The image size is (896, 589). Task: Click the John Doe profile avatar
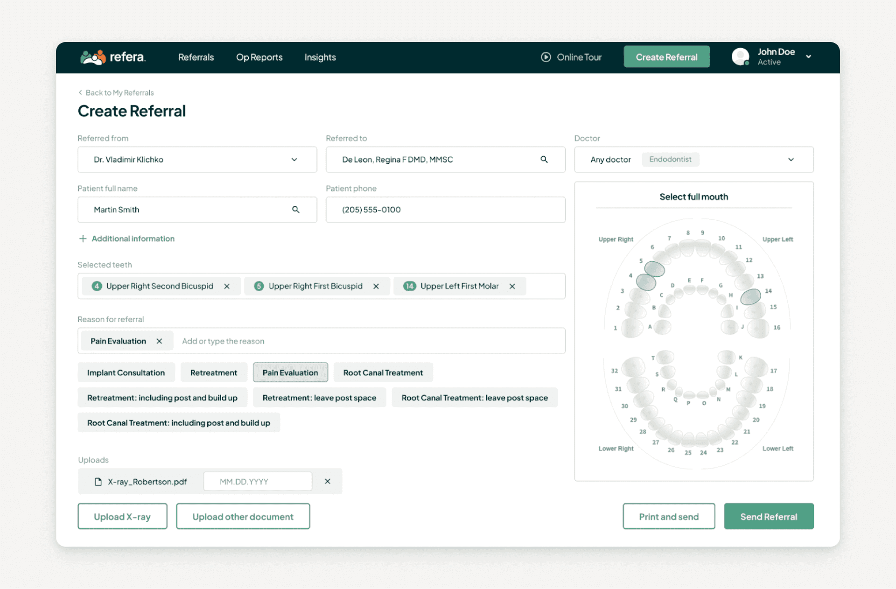point(740,56)
